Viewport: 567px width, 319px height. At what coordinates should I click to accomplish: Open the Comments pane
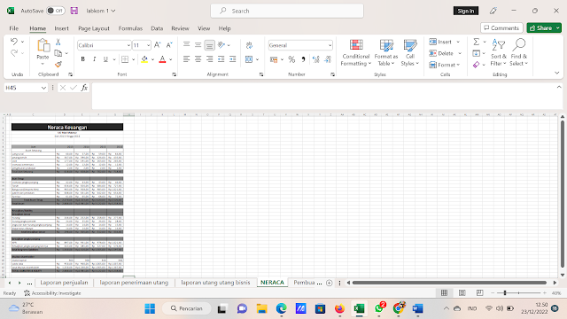click(501, 27)
